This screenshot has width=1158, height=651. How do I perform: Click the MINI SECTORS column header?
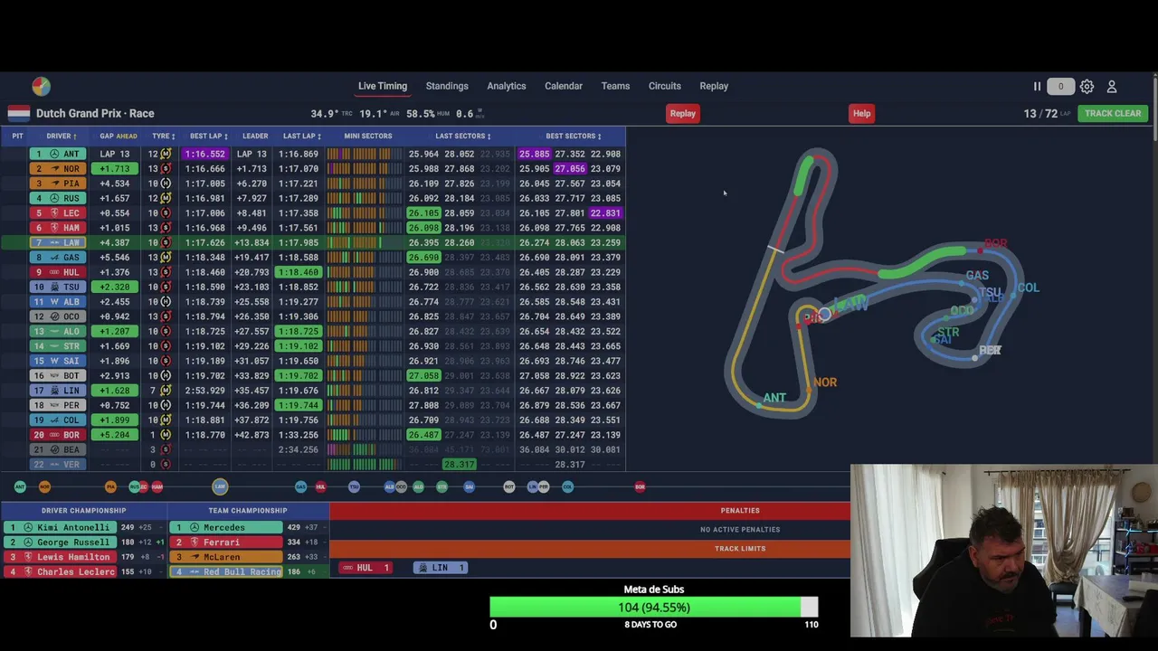tap(368, 137)
